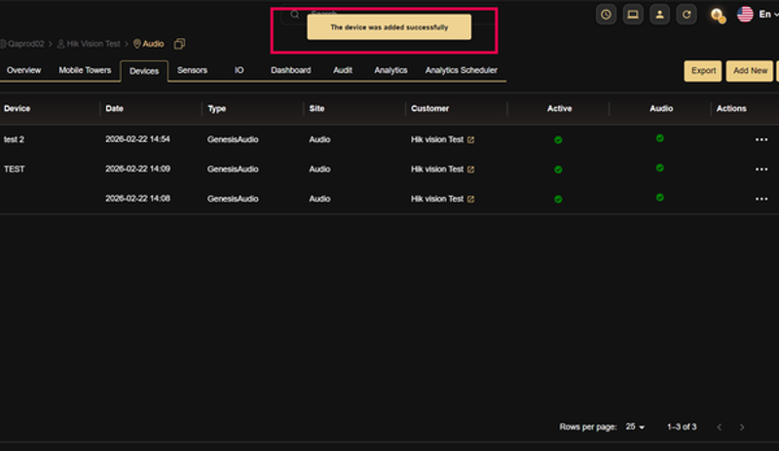Viewport: 779px width, 451px height.
Task: Sort by the Type column header
Action: tap(216, 108)
